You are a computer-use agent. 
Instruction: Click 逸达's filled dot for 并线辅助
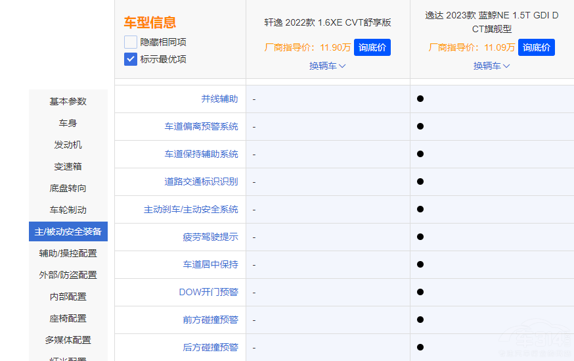(420, 99)
